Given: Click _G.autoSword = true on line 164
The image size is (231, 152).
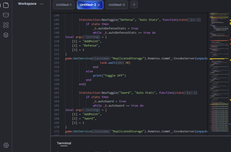Looking at the screenshot, I should [x=110, y=101].
